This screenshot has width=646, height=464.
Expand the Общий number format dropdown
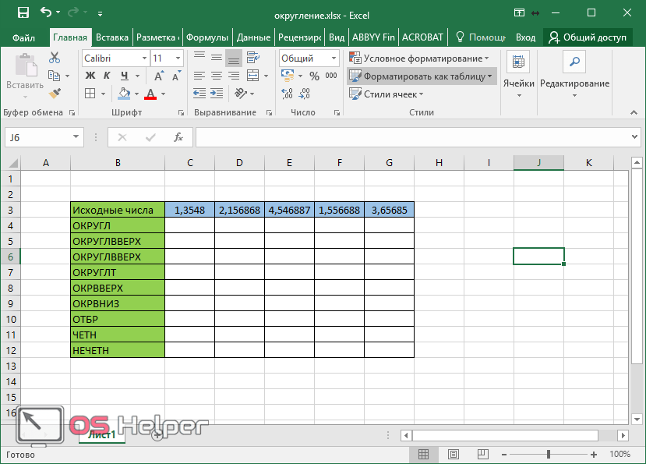pos(334,58)
